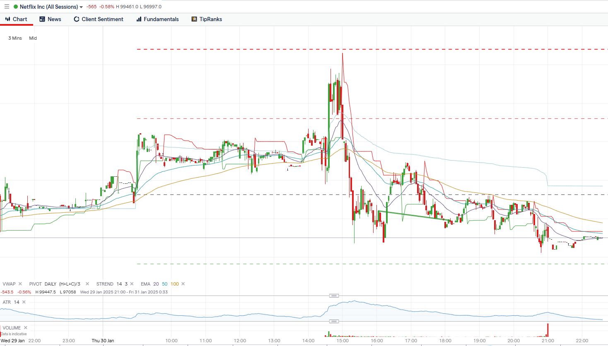608x346 pixels.
Task: Close the VOLUME panel
Action: click(26, 328)
